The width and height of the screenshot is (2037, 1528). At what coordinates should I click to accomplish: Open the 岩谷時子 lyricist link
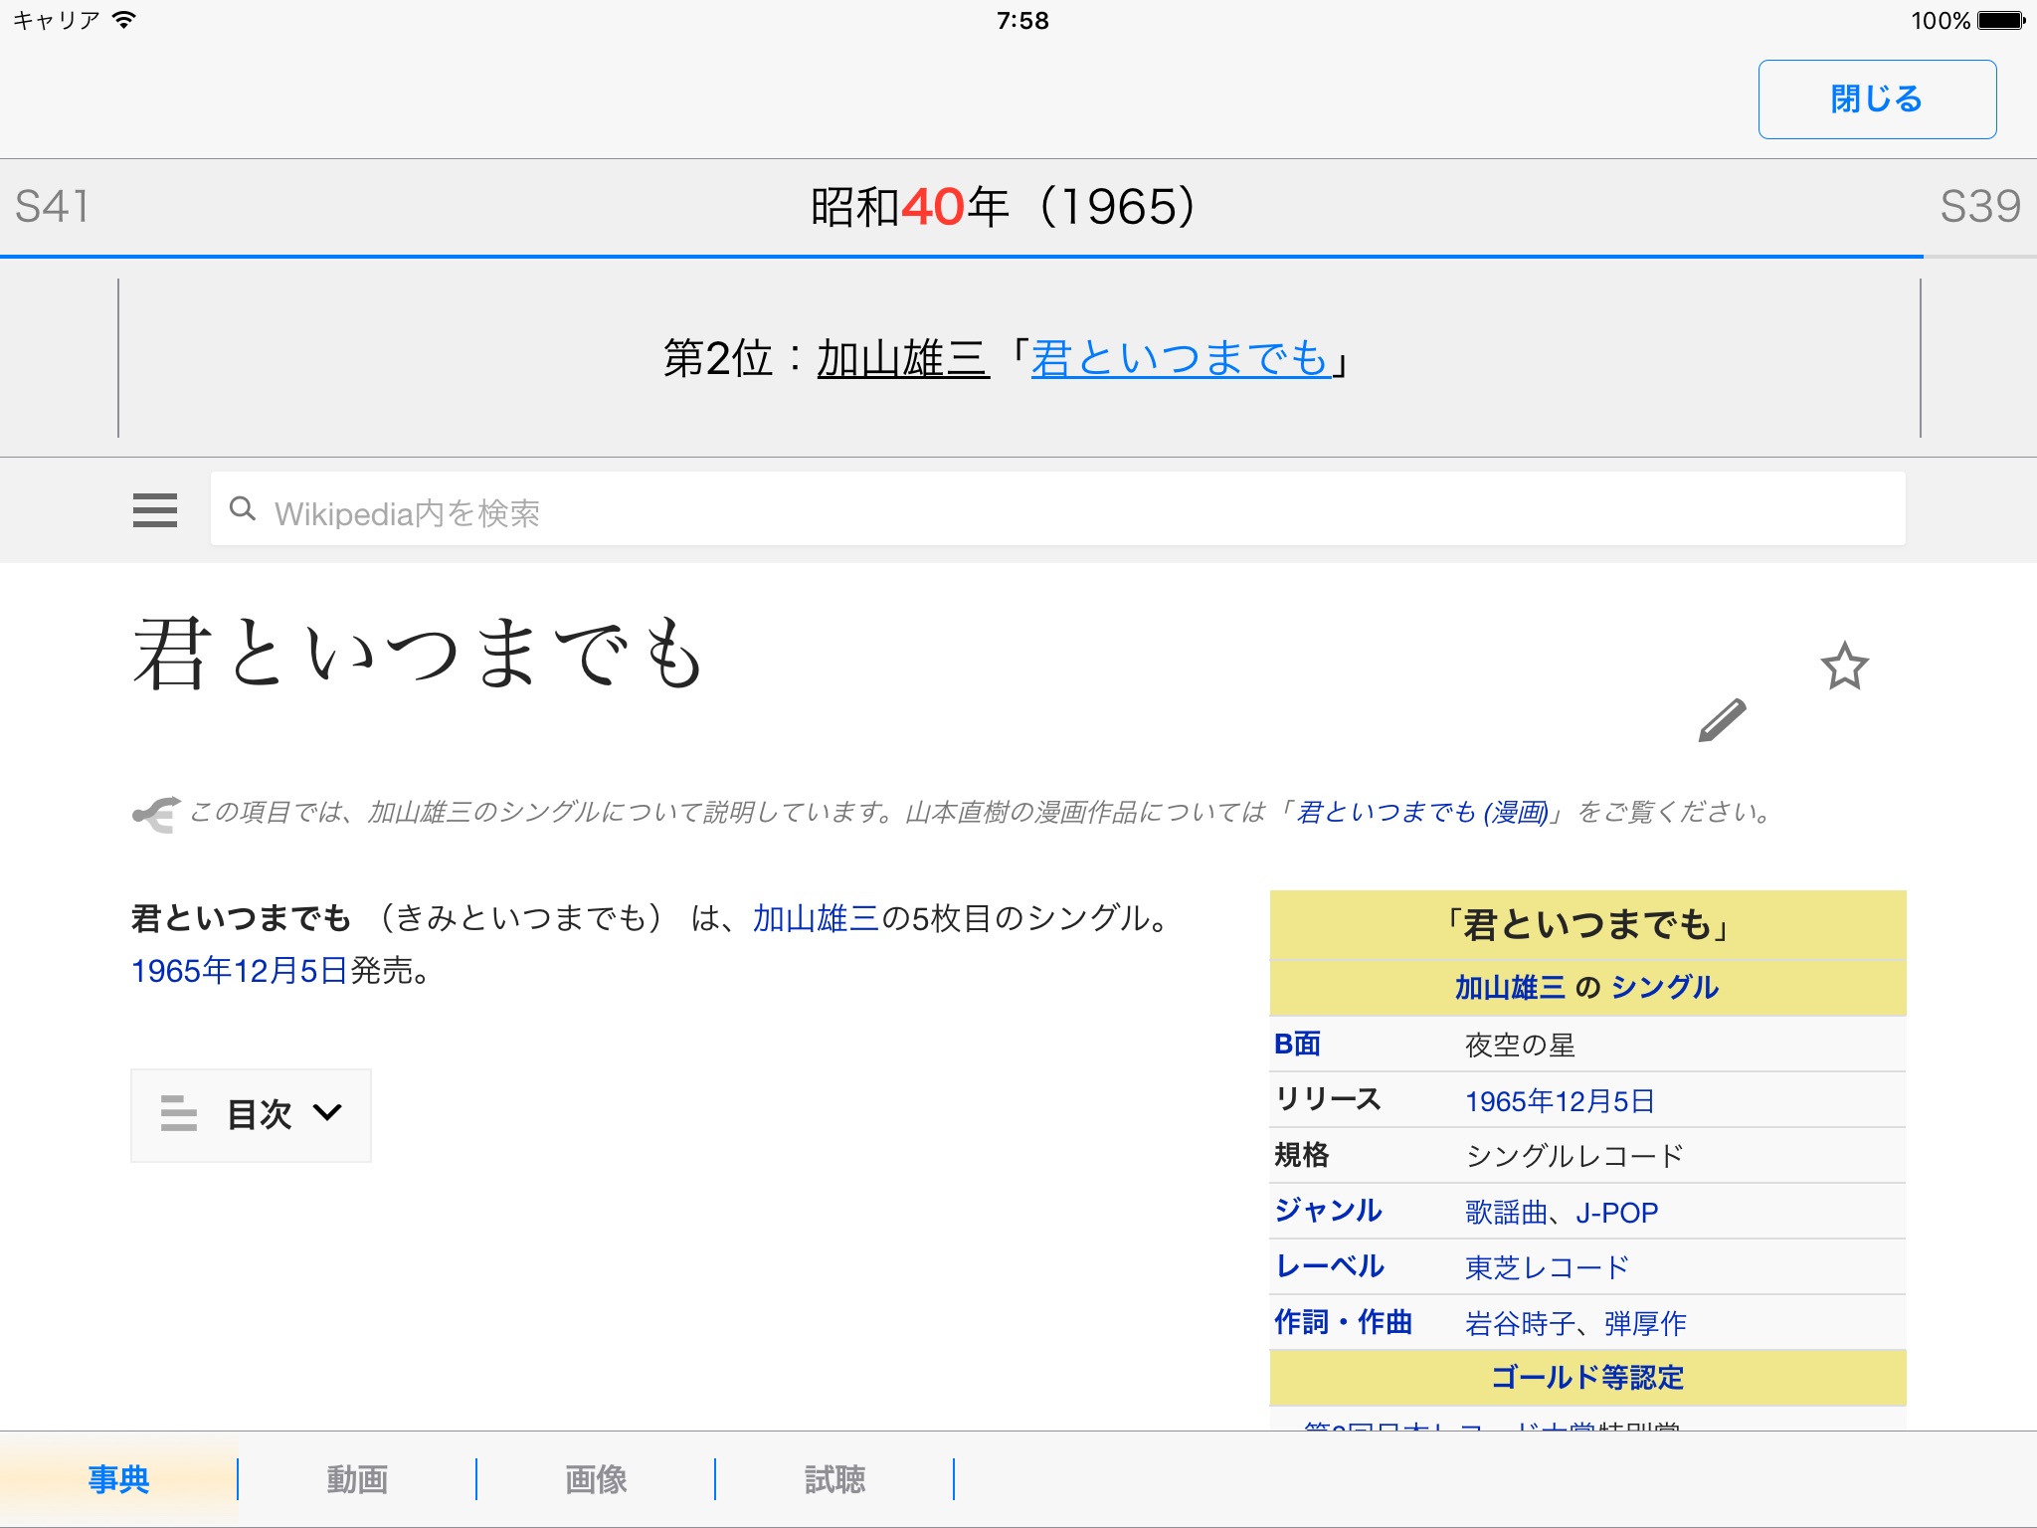coord(1520,1324)
